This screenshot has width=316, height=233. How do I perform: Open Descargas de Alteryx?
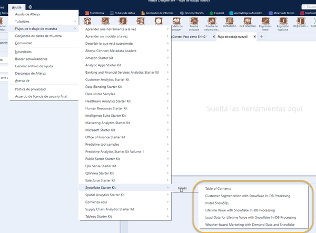44,74
